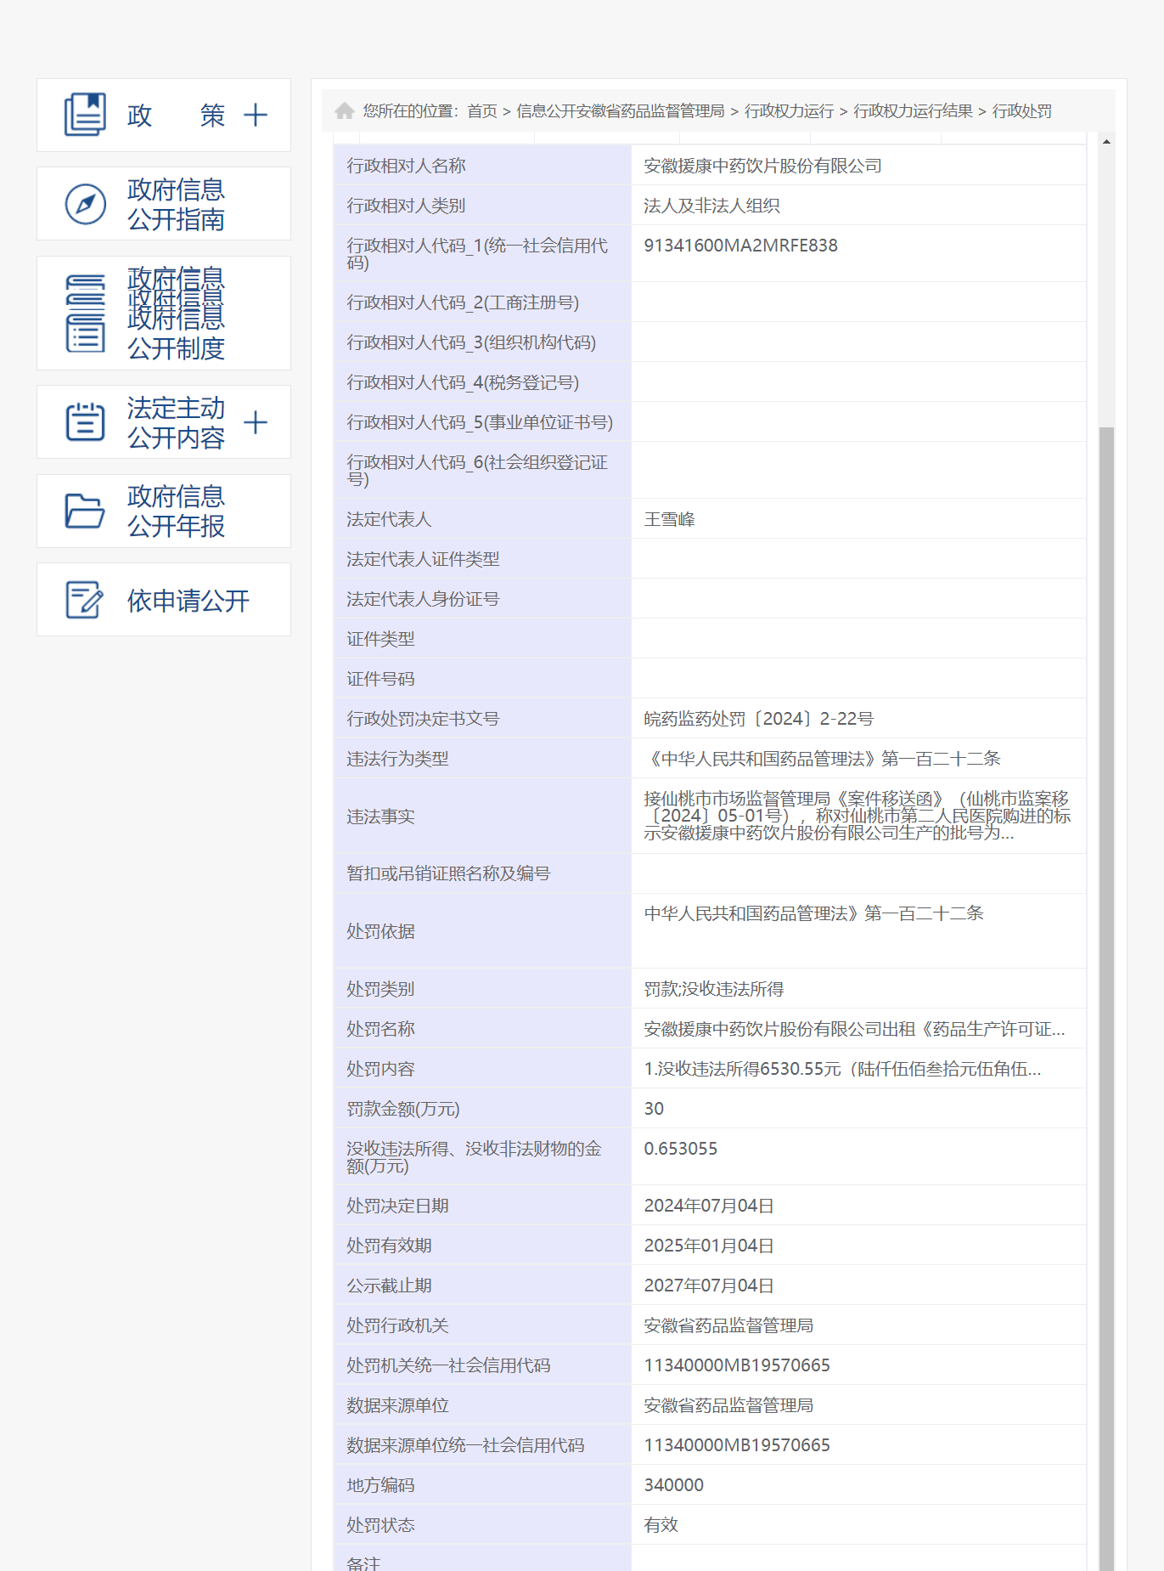This screenshot has width=1164, height=1571.
Task: Open 行政处罚 breadcrumb link
Action: point(1022,111)
